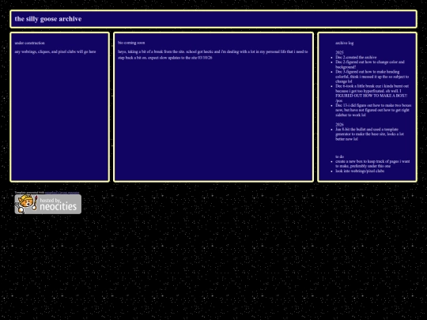Select 'the silly goose archive' page heading

pyautogui.click(x=48, y=19)
